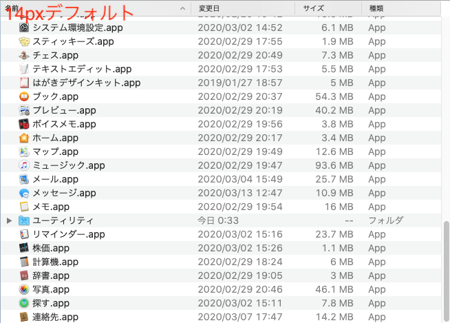
Task: Select the ユーティリティ folder name
Action: 63,220
